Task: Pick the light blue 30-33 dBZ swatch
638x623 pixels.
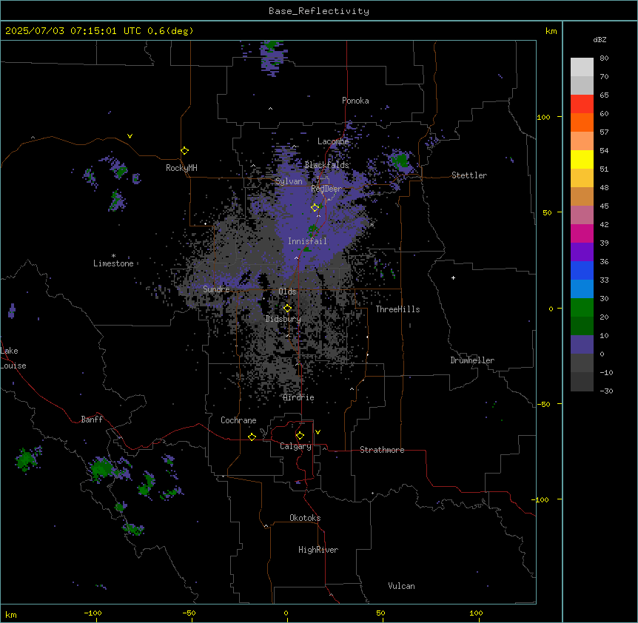Action: coord(582,289)
